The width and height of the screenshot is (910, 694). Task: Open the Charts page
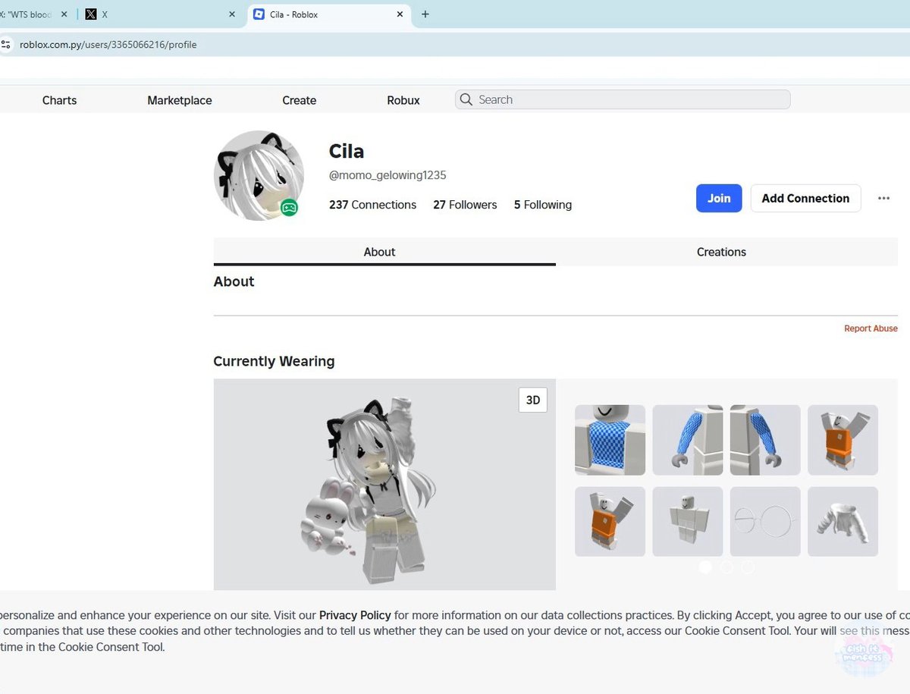59,100
